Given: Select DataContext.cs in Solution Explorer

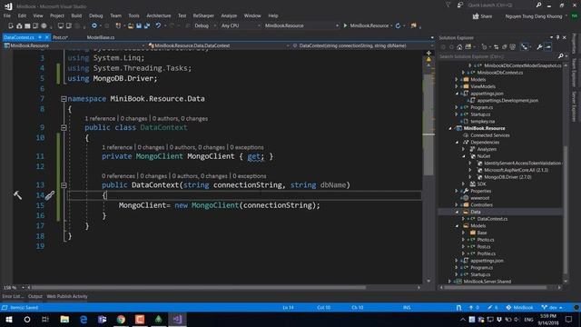Looking at the screenshot, I should 492,219.
